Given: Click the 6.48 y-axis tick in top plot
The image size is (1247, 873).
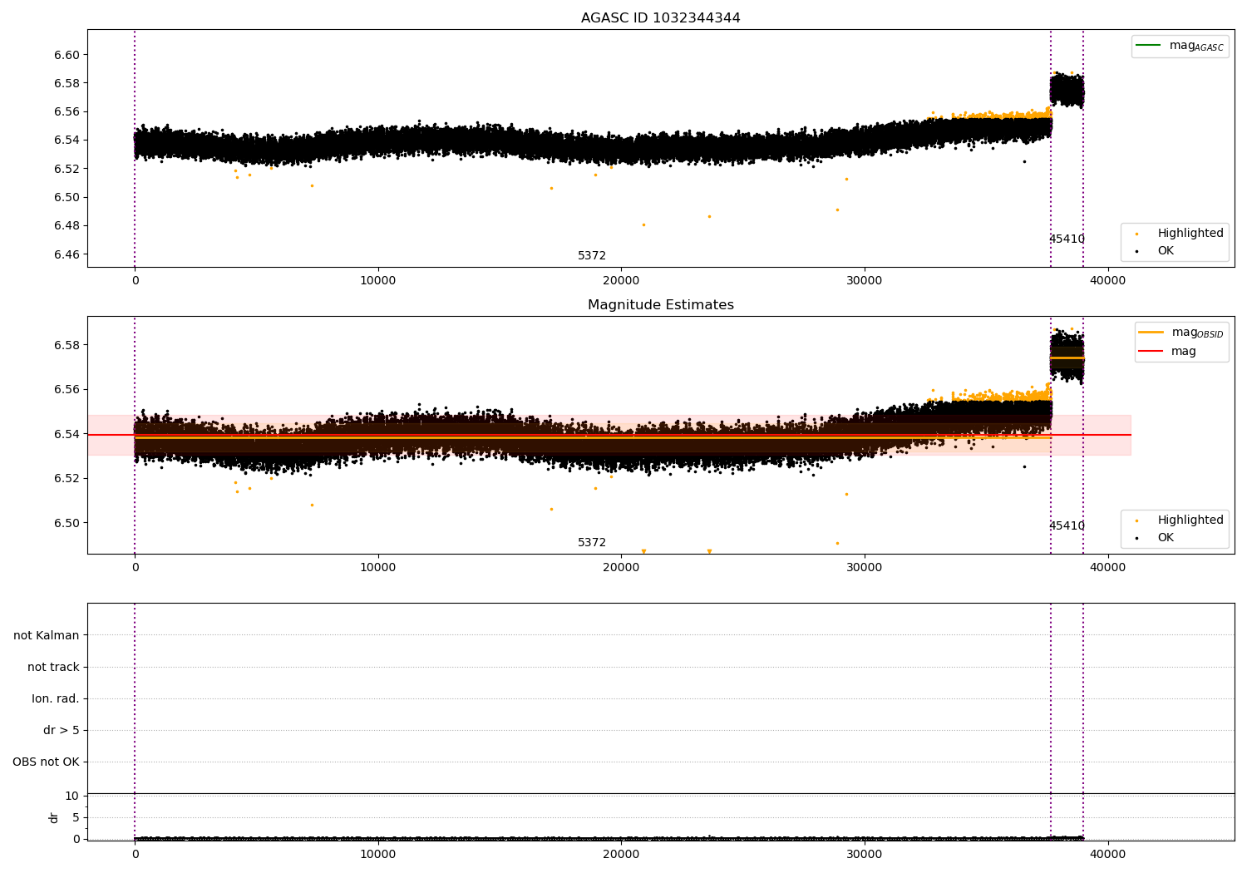Looking at the screenshot, I should (x=67, y=226).
